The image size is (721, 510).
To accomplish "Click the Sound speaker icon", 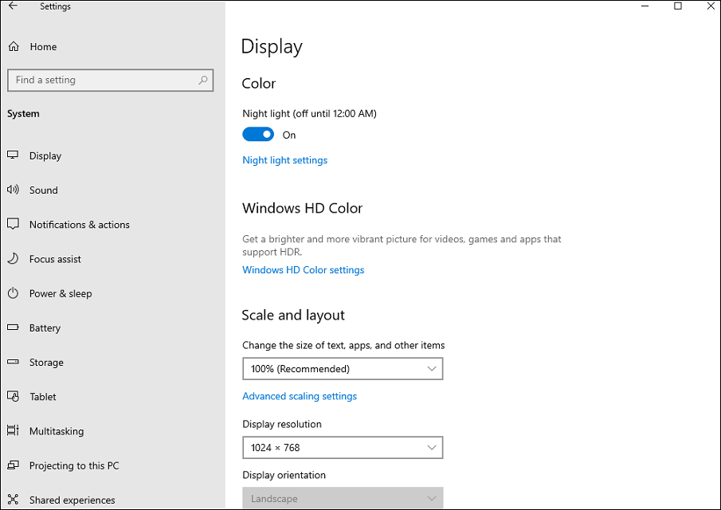I will [x=13, y=190].
